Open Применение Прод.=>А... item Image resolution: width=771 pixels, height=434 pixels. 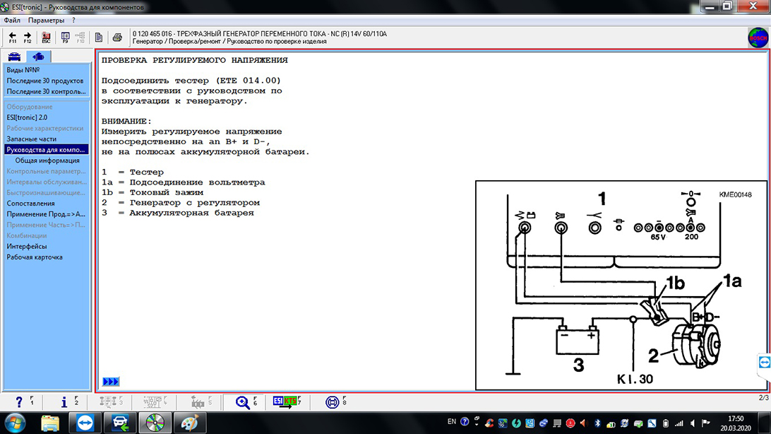pyautogui.click(x=46, y=214)
